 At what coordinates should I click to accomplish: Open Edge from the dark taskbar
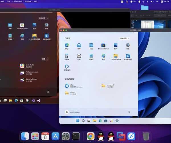tap(16, 101)
